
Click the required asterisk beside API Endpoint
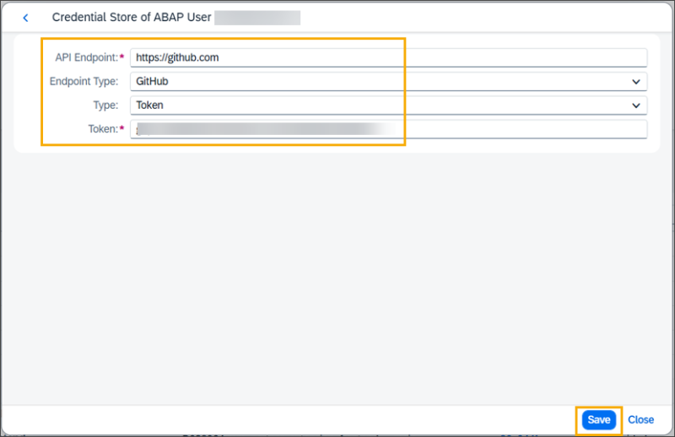[x=122, y=57]
